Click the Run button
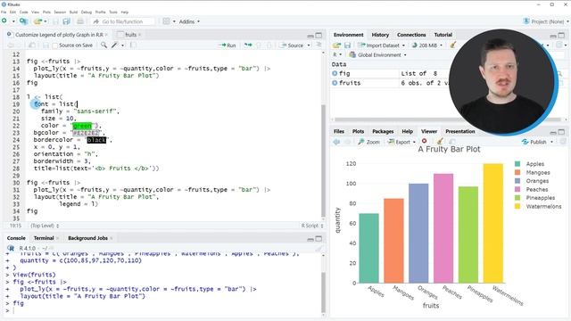571x321 pixels. click(228, 45)
